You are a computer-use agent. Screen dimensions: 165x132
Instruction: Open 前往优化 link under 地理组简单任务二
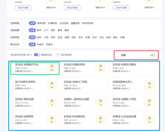[x=125, y=88]
